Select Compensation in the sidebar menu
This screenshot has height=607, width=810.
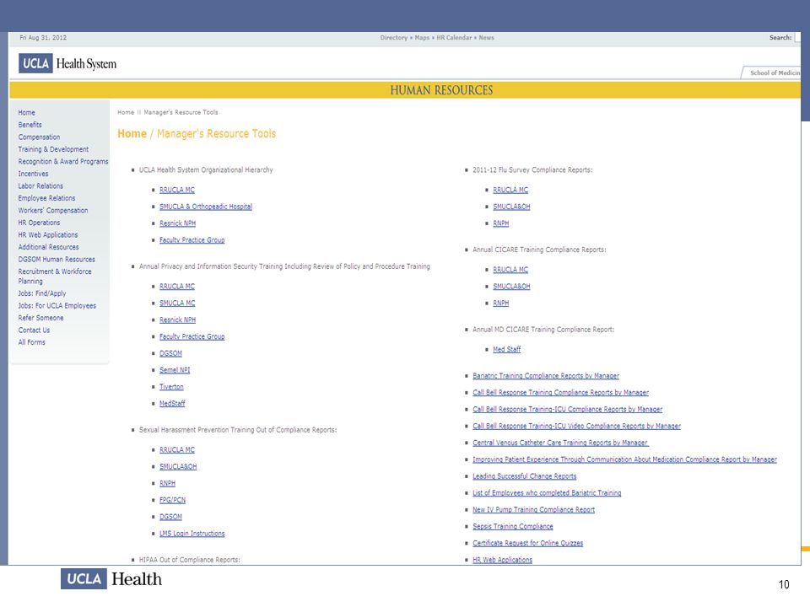point(40,137)
